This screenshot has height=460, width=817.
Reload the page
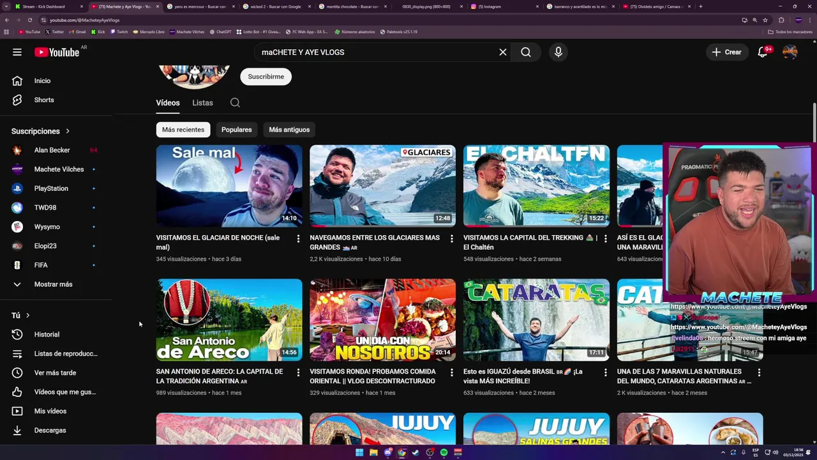29,20
